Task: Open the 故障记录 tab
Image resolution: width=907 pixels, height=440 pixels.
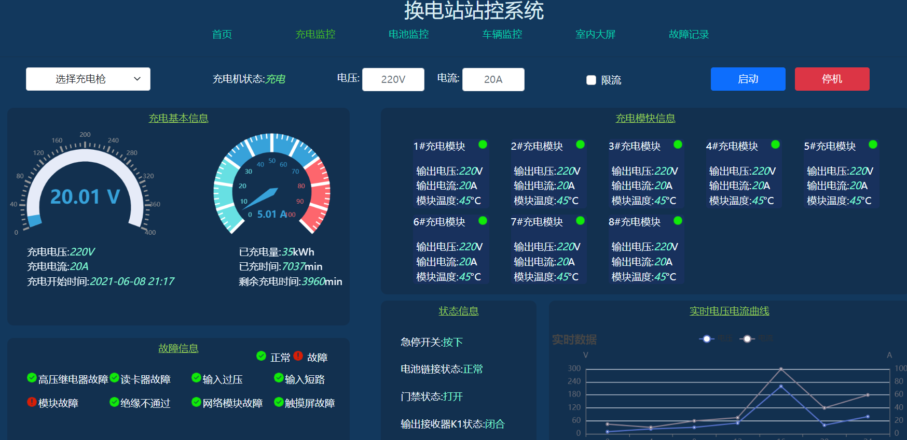Action: pyautogui.click(x=689, y=34)
